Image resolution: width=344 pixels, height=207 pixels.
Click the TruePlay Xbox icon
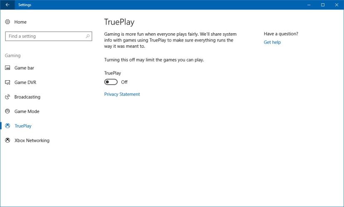point(7,126)
